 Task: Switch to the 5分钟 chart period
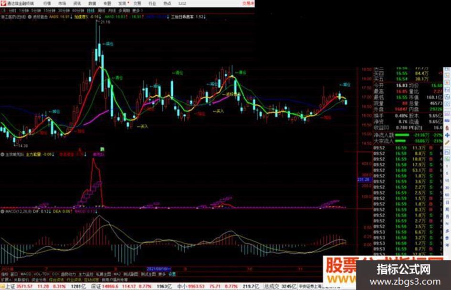coord(36,10)
